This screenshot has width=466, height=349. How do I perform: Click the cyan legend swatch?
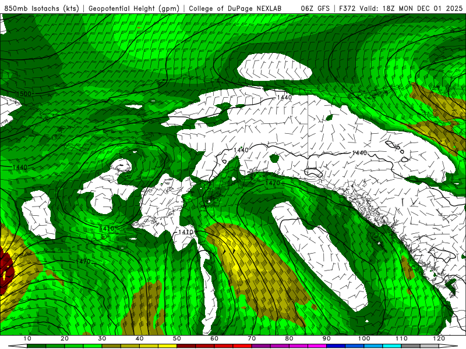click(x=392, y=346)
